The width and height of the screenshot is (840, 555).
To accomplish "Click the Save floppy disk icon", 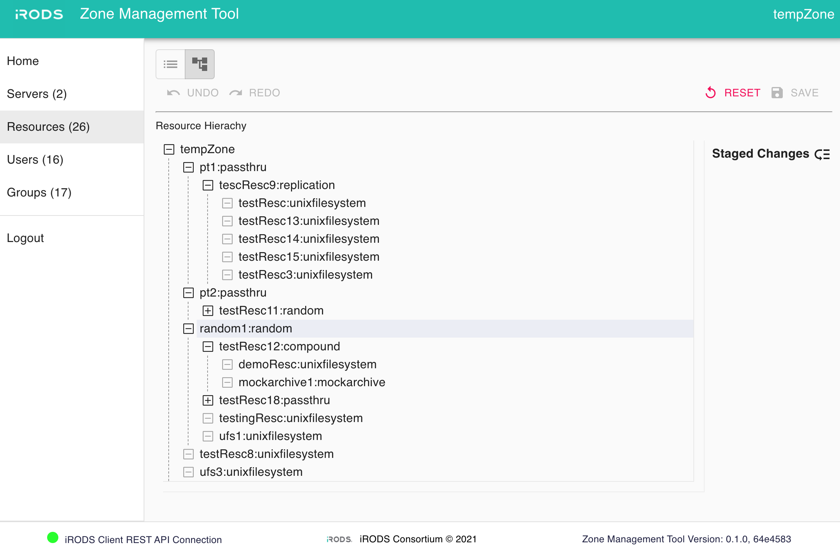I will 777,93.
